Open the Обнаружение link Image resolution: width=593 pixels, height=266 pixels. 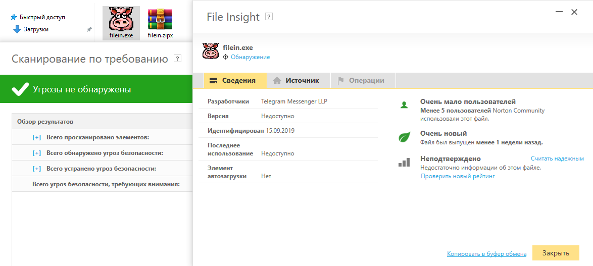tap(251, 57)
